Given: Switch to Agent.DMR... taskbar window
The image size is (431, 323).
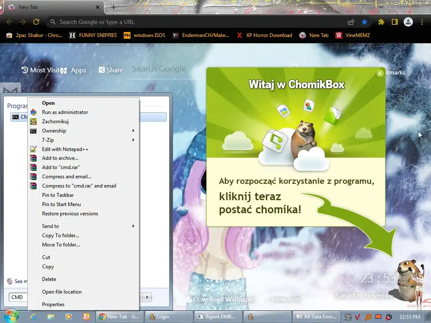Looking at the screenshot, I should pos(218,317).
